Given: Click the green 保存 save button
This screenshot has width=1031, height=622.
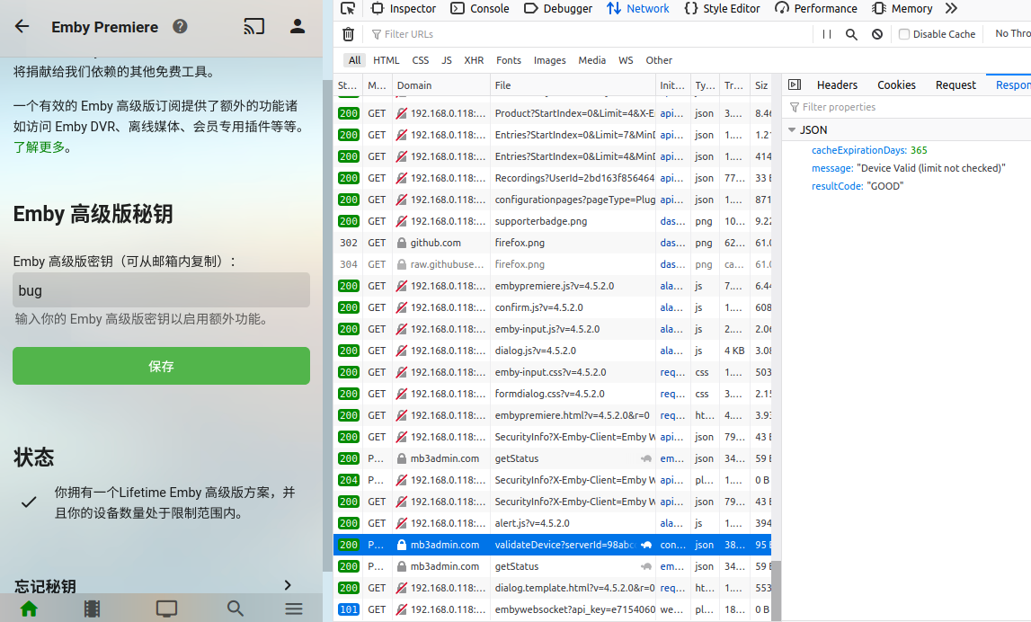Looking at the screenshot, I should click(x=161, y=366).
